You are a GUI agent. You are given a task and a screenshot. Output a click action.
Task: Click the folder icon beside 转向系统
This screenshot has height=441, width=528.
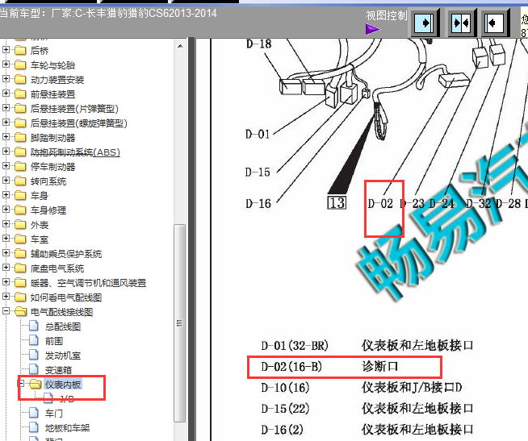[20, 181]
